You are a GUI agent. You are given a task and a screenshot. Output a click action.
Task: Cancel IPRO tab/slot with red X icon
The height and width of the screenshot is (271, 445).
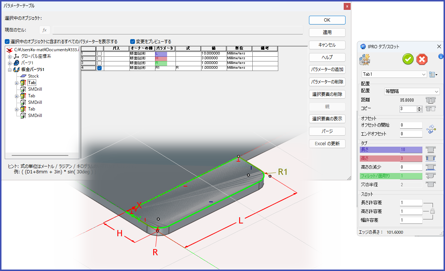[422, 59]
